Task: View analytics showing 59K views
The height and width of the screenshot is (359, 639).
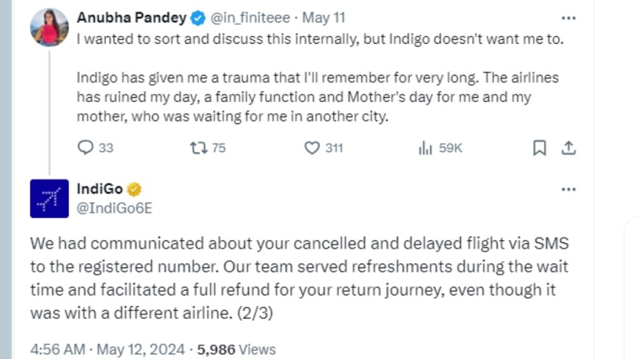Action: [x=426, y=148]
